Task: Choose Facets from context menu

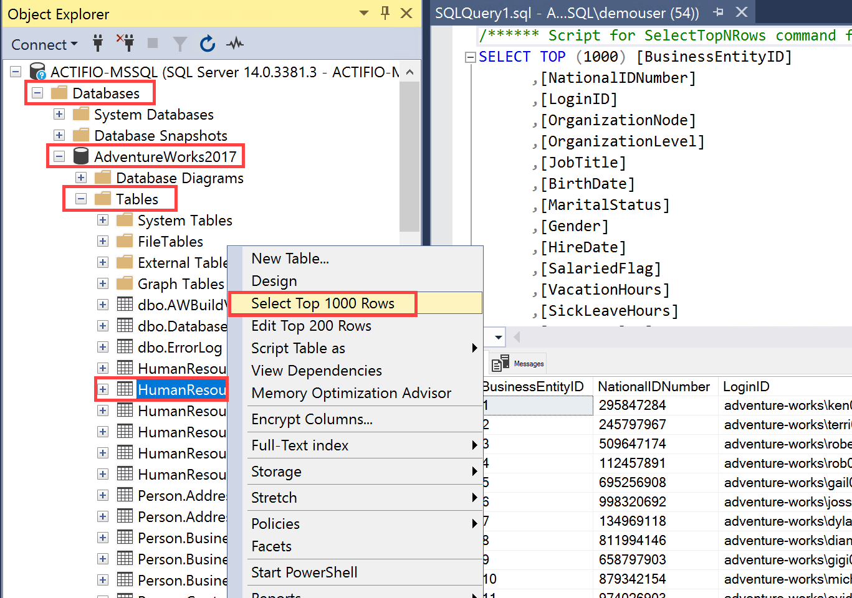Action: (355, 546)
